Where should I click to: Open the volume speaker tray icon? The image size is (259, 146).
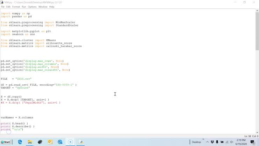coord(231,142)
